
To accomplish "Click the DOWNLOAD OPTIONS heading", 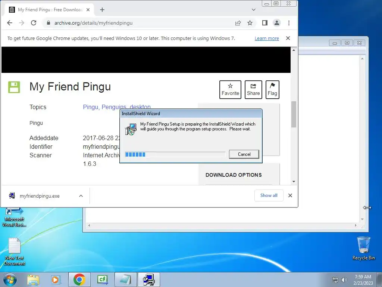I will (234, 175).
